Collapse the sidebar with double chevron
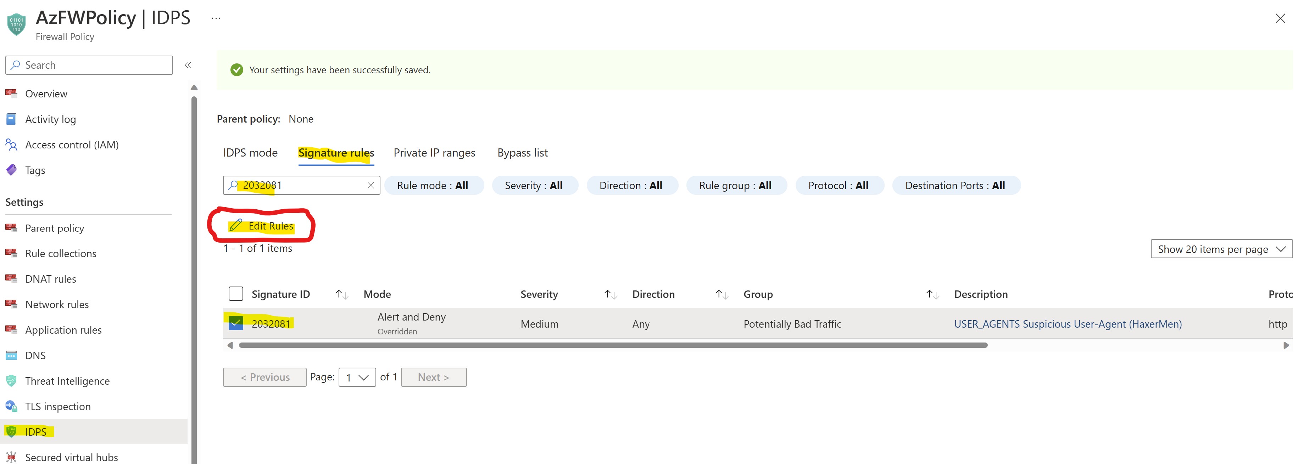Image resolution: width=1303 pixels, height=464 pixels. [x=188, y=65]
